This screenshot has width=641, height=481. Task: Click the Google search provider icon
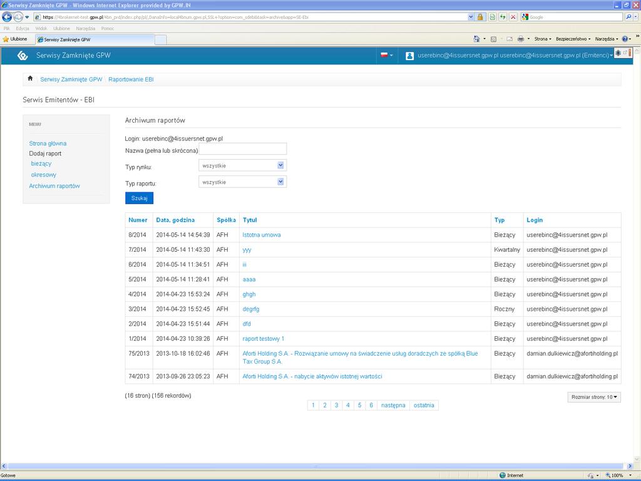tap(525, 17)
